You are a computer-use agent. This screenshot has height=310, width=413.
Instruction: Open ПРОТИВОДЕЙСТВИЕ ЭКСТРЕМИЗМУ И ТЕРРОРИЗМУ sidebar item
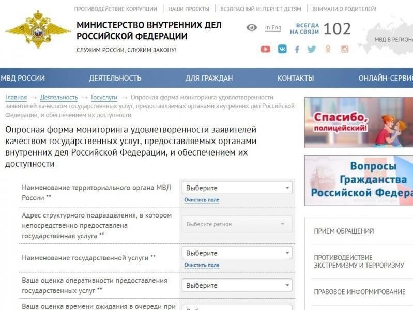click(x=359, y=261)
